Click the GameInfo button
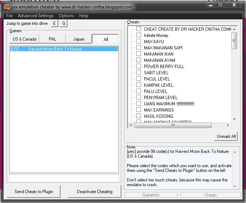 (151, 195)
